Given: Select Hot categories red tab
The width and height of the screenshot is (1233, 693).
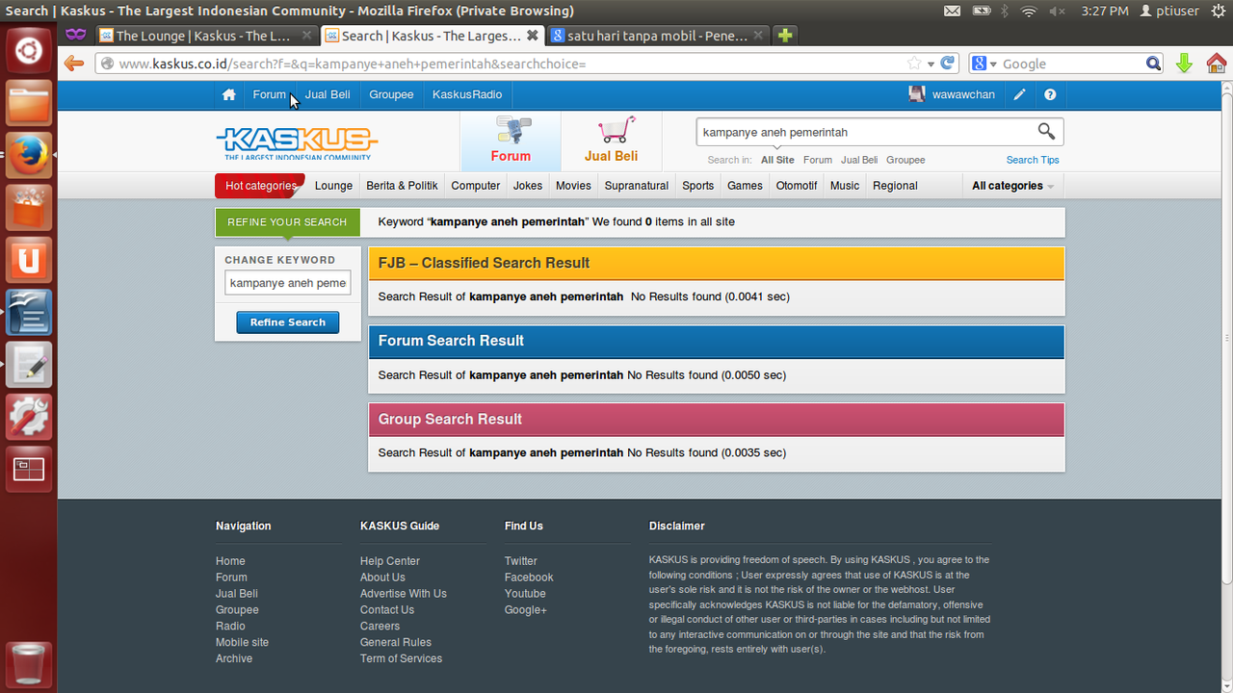Looking at the screenshot, I should tap(260, 186).
